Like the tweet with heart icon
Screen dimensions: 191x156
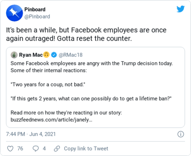(10, 148)
